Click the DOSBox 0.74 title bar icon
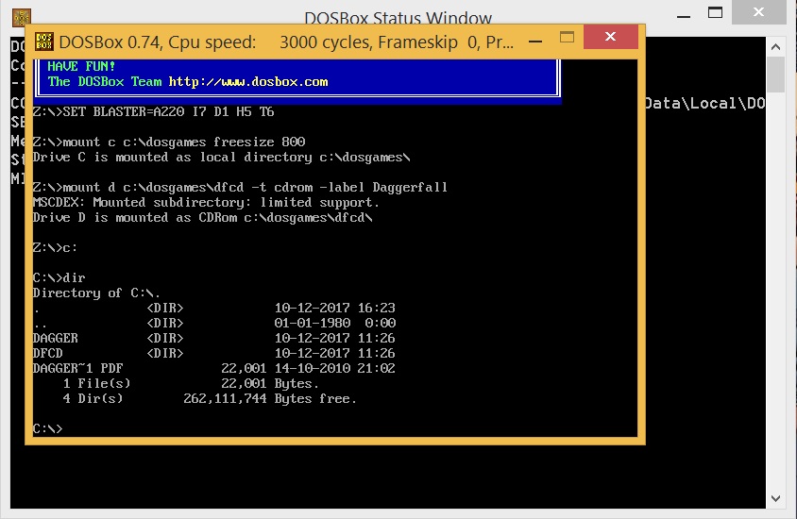This screenshot has height=519, width=797. point(44,42)
